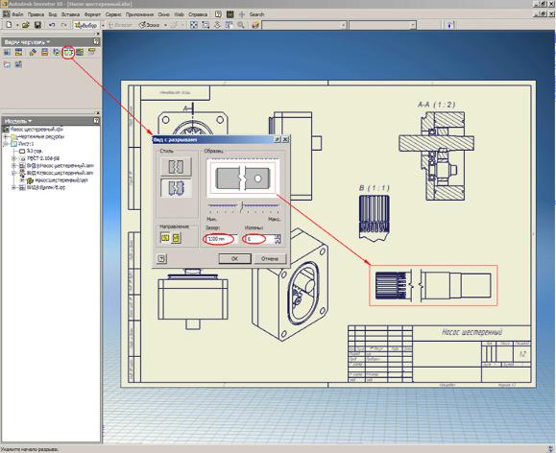Click the Мин–Макс break size slider
Image resolution: width=556 pixels, height=453 pixels.
pyautogui.click(x=243, y=207)
